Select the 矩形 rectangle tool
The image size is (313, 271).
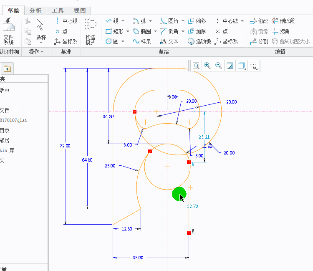(x=115, y=31)
